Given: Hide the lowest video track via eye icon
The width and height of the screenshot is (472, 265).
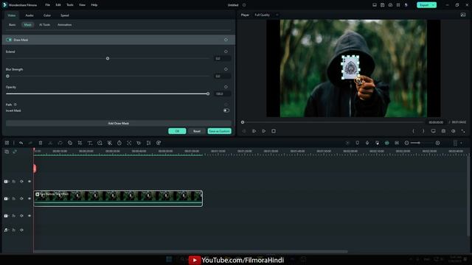Looking at the screenshot, I should point(29,216).
